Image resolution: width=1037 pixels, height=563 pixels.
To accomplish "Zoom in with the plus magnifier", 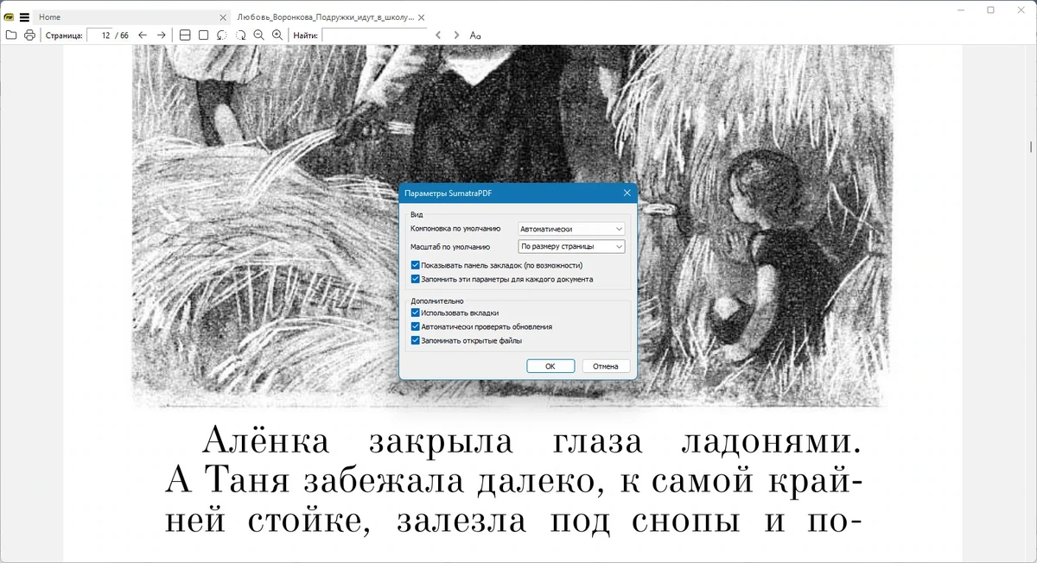I will click(x=277, y=35).
